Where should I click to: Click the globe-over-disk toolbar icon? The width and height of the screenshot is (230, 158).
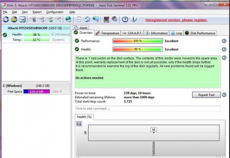[x=68, y=19]
